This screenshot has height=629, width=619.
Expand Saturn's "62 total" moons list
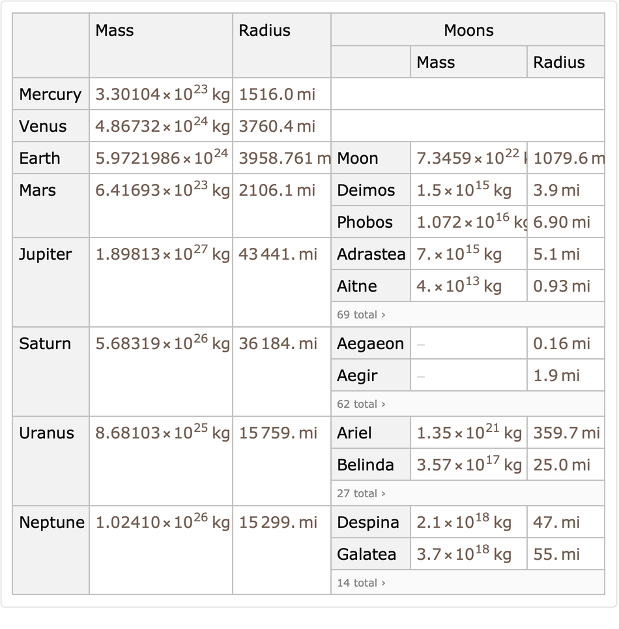pos(361,404)
